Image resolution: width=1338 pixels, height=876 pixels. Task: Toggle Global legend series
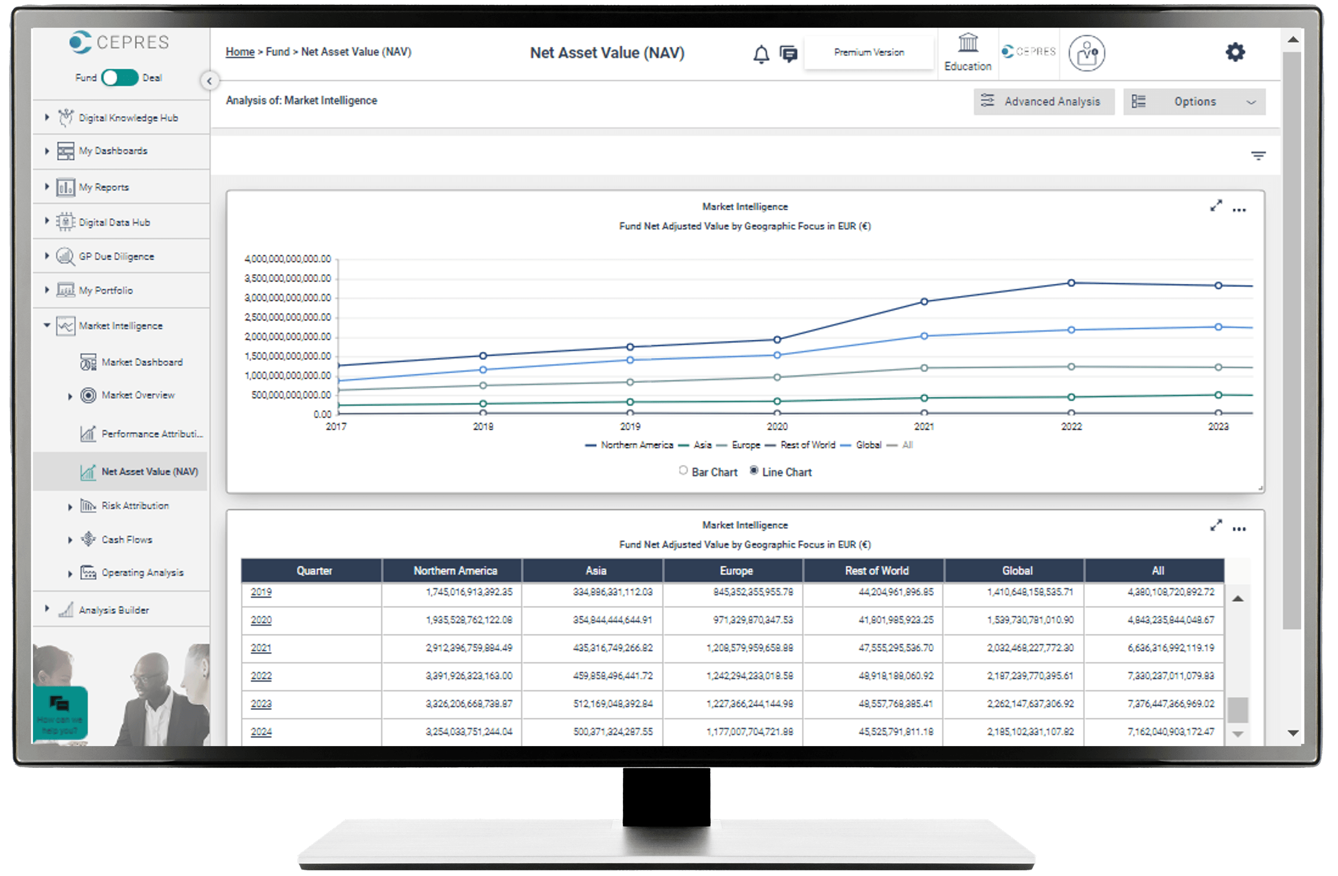pyautogui.click(x=861, y=446)
